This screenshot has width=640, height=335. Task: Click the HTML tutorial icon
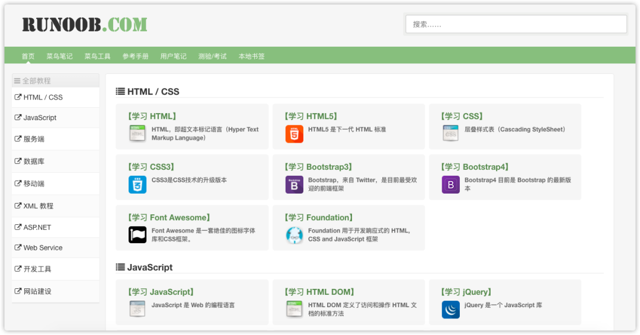137,134
